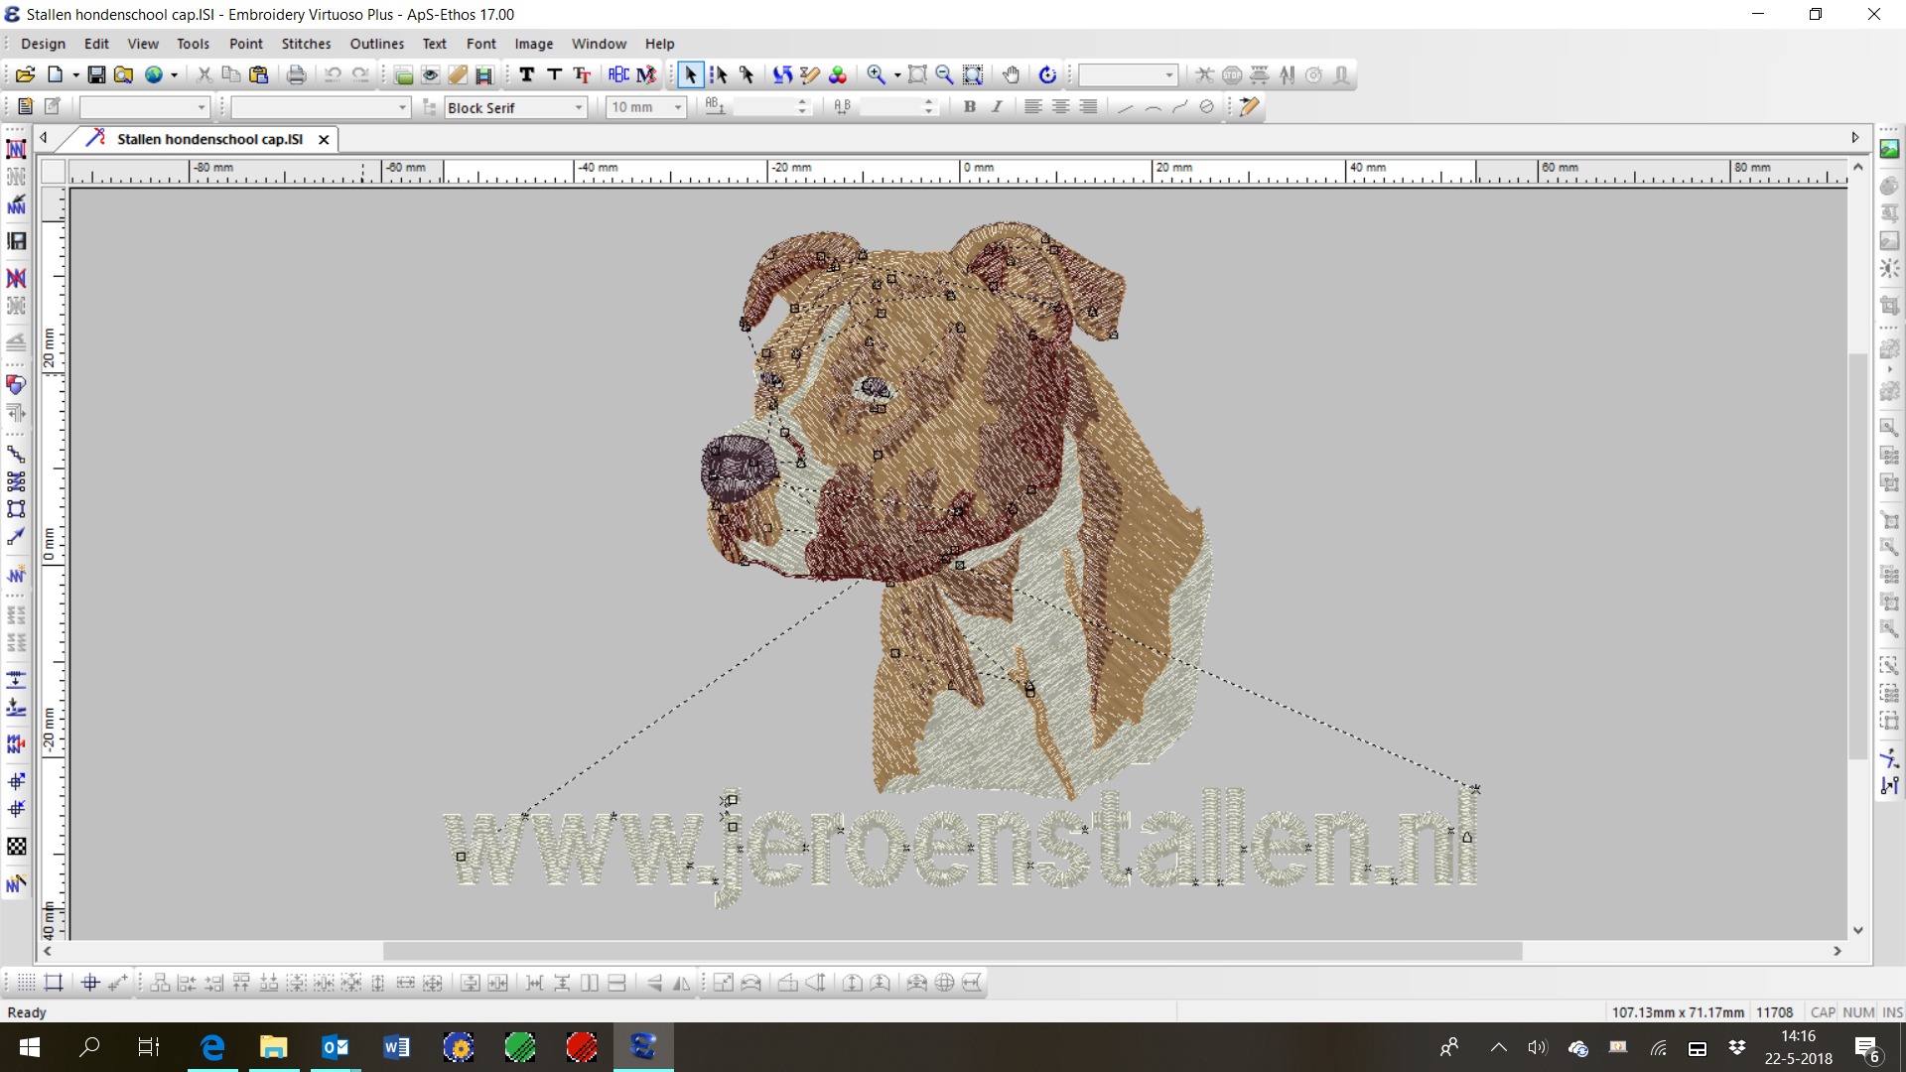Expand the 10 mm size dropdown
Image resolution: width=1906 pixels, height=1072 pixels.
coord(678,107)
